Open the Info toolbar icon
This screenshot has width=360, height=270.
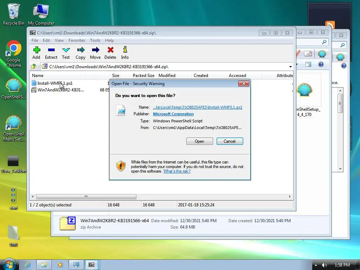click(x=125, y=53)
